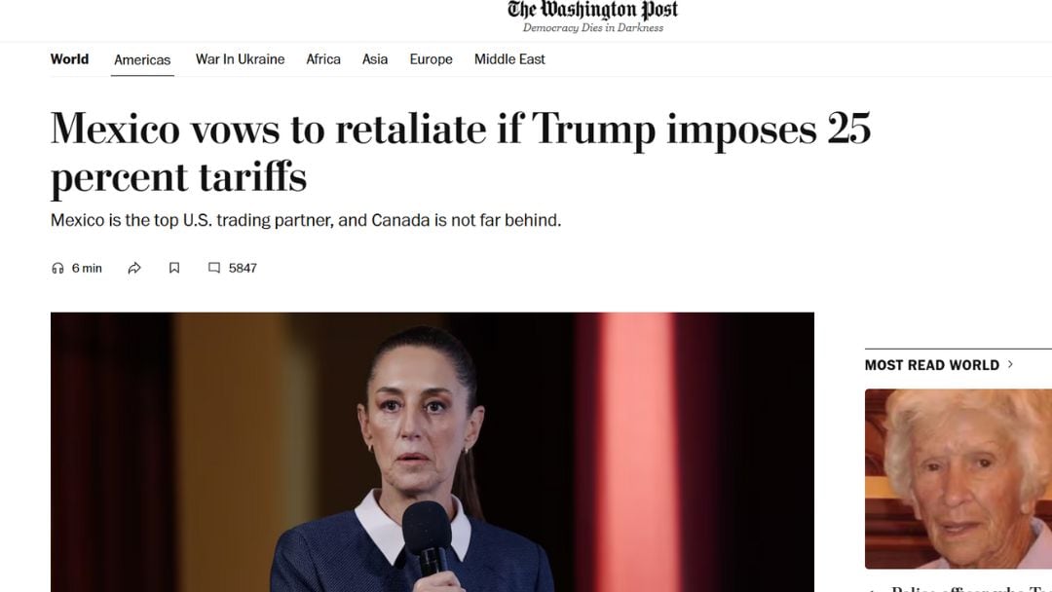Click the headphones listen icon

click(x=57, y=268)
